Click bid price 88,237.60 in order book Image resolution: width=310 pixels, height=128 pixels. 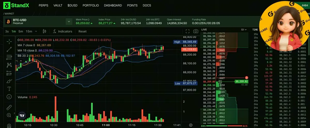(209, 99)
